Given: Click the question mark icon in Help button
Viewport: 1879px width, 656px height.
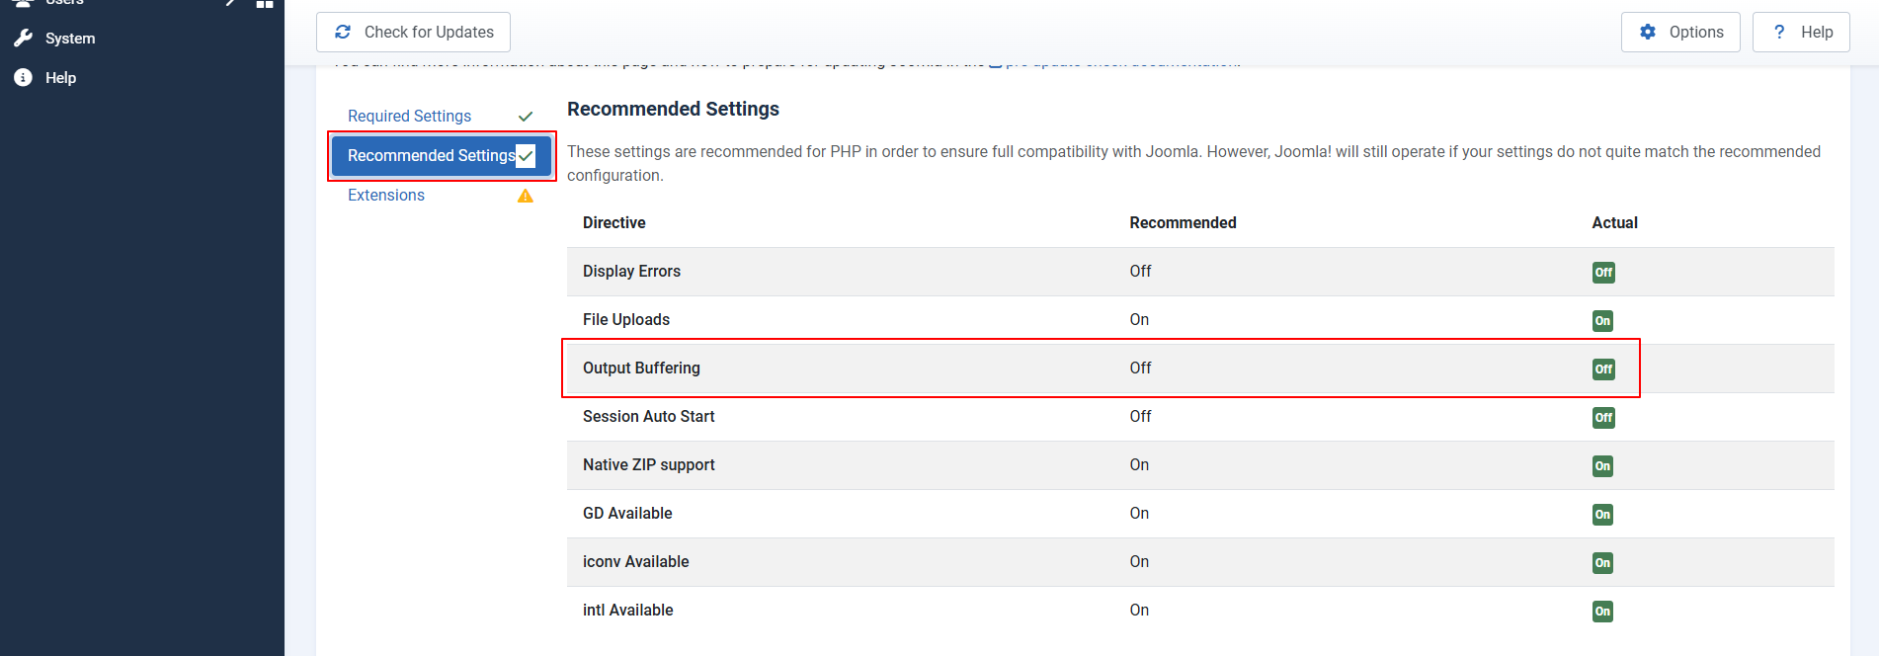Looking at the screenshot, I should pyautogui.click(x=1779, y=32).
